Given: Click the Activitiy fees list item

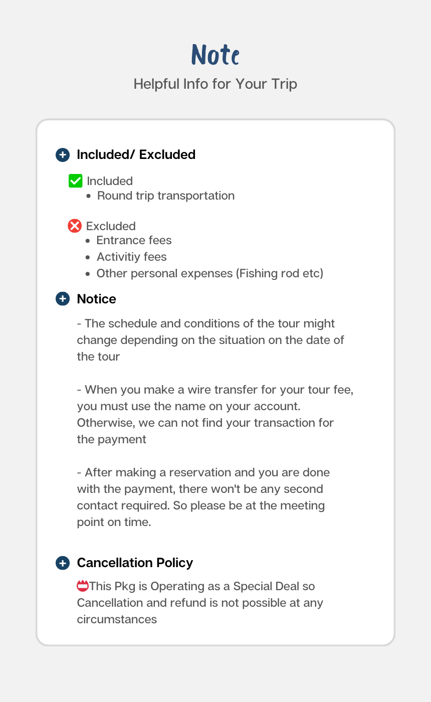Looking at the screenshot, I should click(x=131, y=257).
